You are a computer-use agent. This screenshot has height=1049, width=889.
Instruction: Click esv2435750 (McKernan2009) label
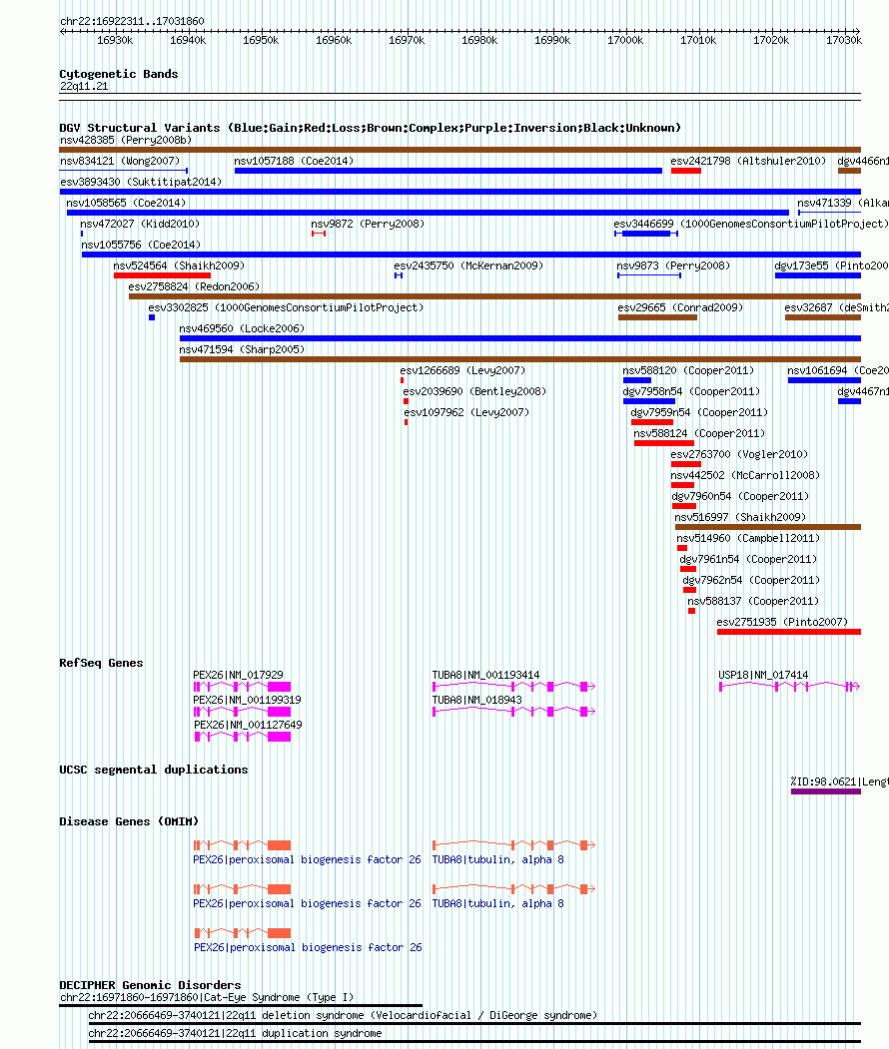tap(468, 265)
